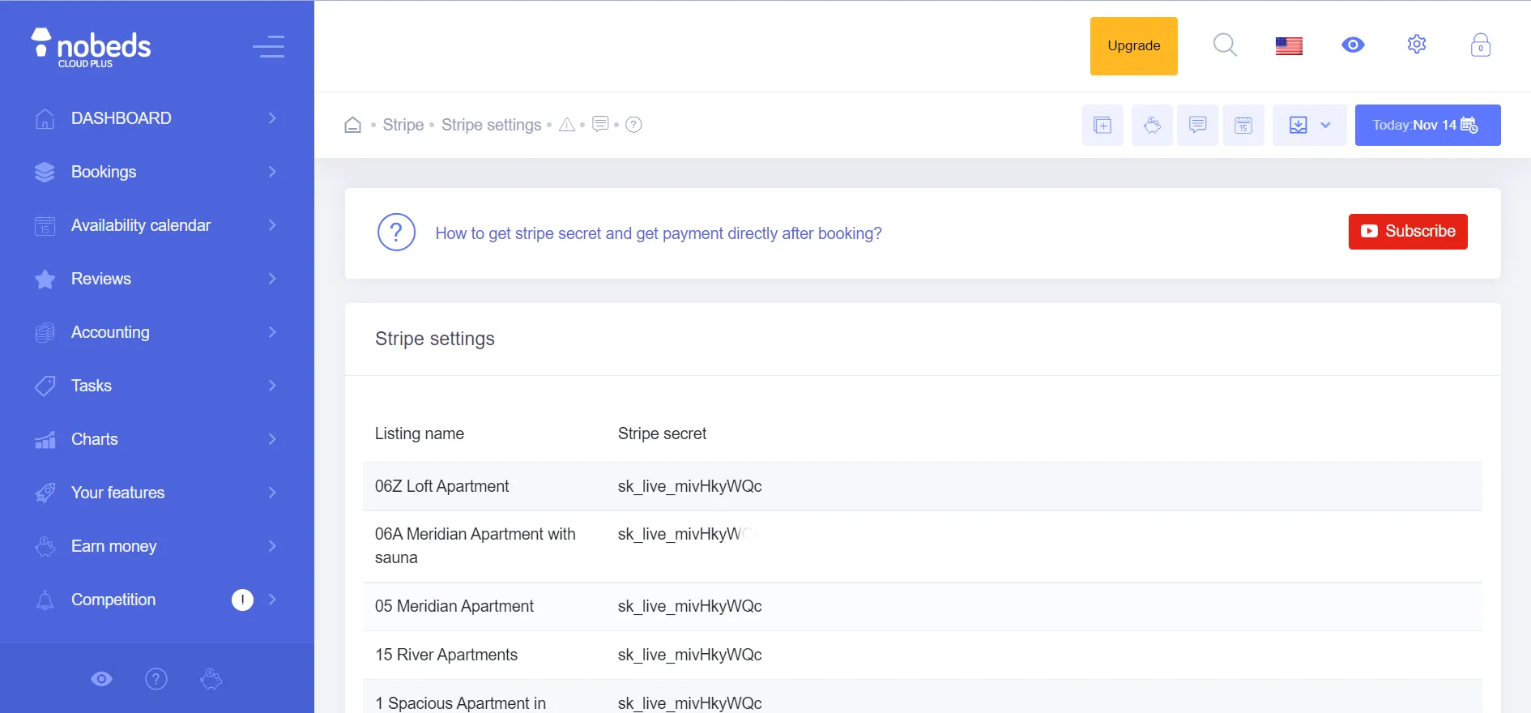1531x713 pixels.
Task: Expand the Availability calendar chevron
Action: [272, 225]
